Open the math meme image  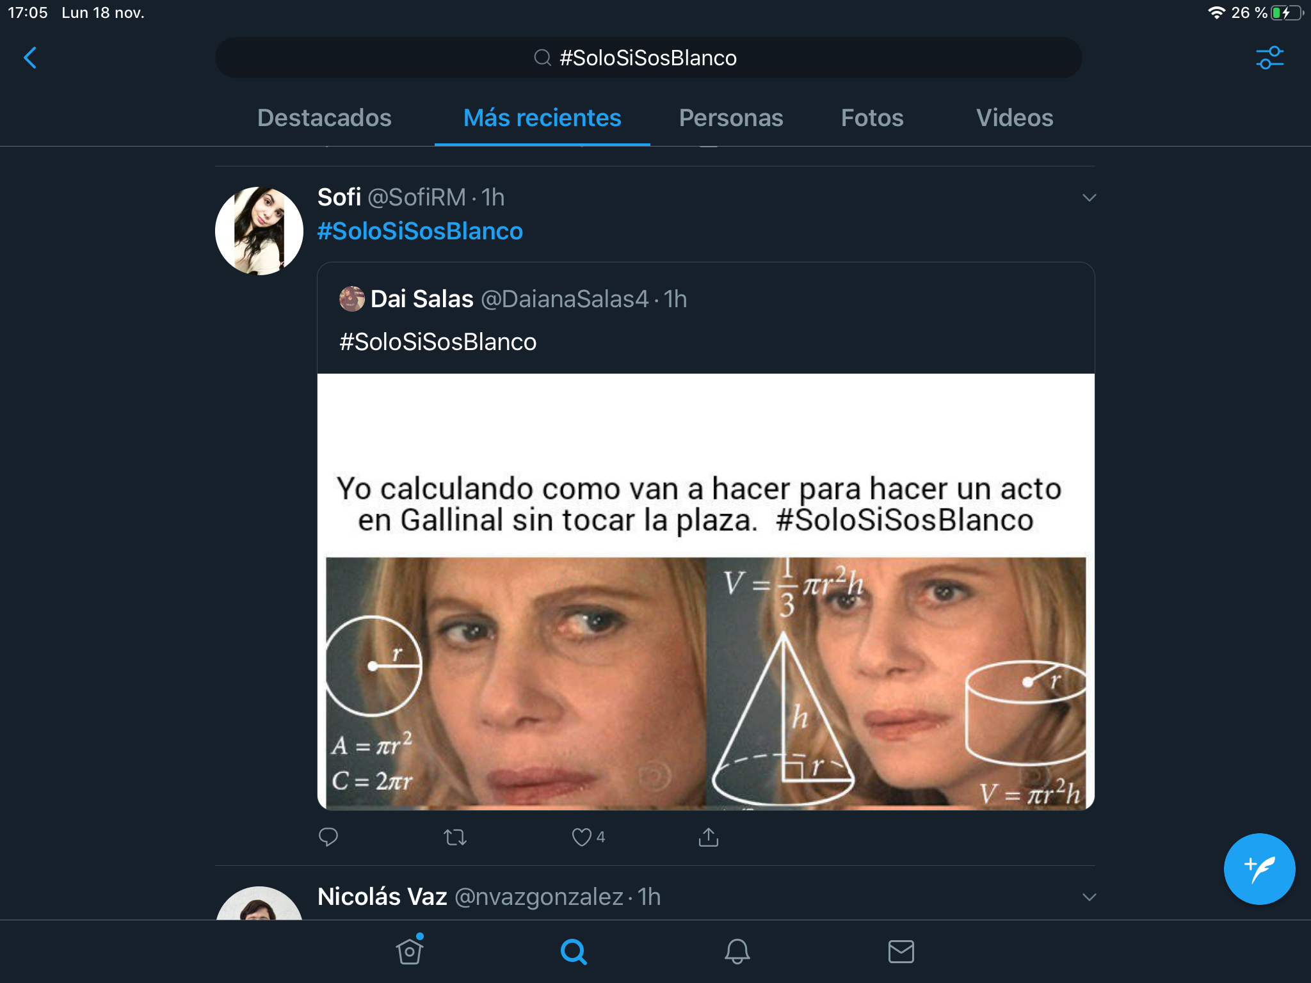(x=705, y=640)
